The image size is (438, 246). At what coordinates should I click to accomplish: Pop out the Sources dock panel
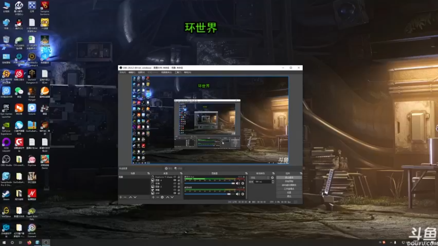coord(181,173)
